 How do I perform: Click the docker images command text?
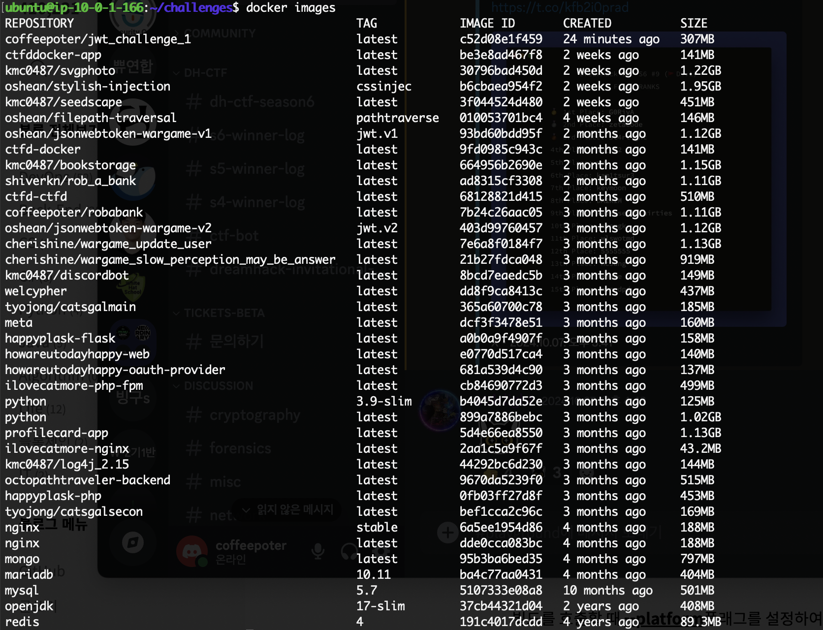coord(291,8)
